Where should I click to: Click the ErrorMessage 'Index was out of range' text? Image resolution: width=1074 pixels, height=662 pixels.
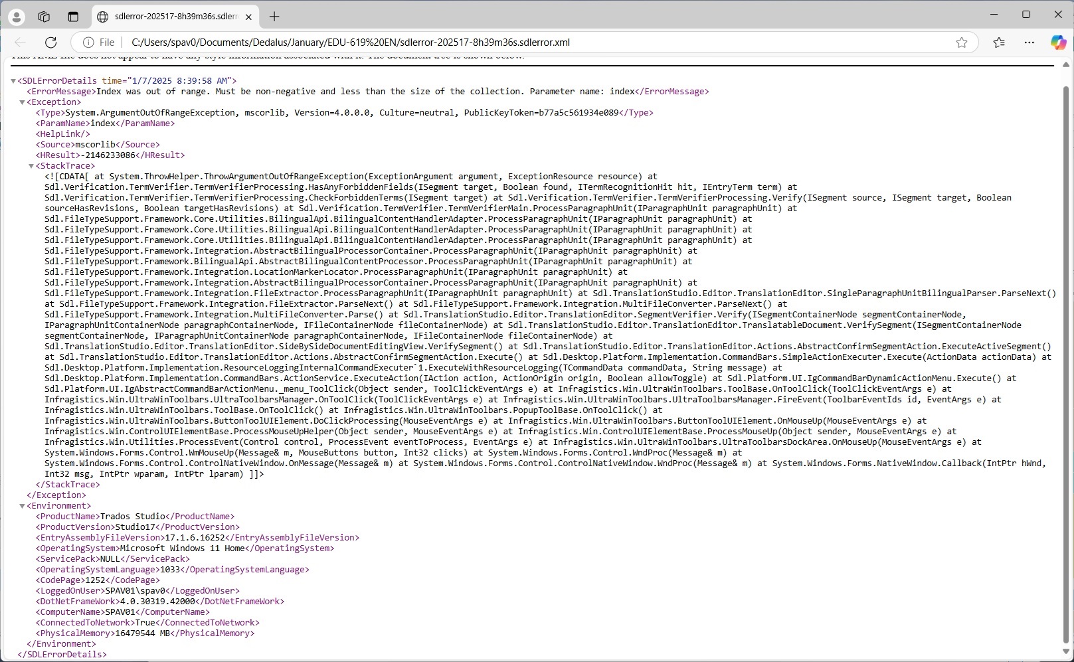pos(365,92)
